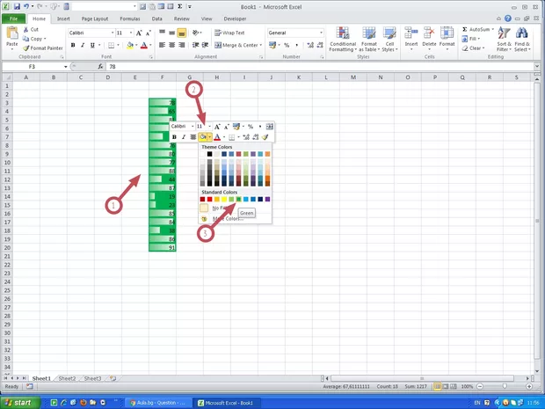The height and width of the screenshot is (409, 545).
Task: Toggle Center alignment on mini toolbar
Action: [x=193, y=137]
